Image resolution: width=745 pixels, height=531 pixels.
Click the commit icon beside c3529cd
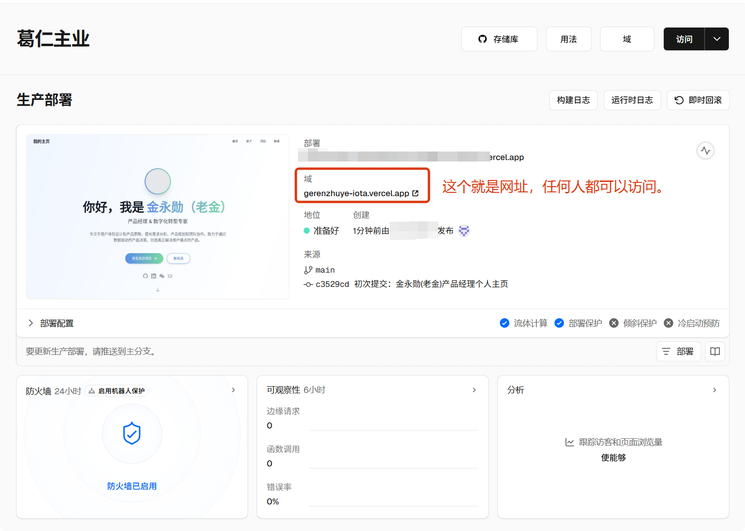(x=308, y=284)
